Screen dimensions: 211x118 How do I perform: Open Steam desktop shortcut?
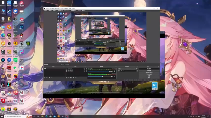click(9, 12)
